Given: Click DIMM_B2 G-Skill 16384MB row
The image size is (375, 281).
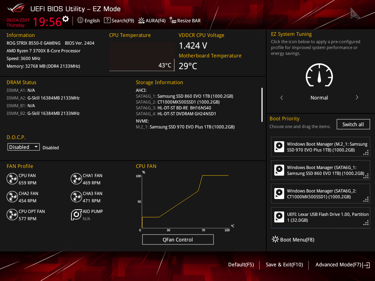Looking at the screenshot, I should (x=43, y=113).
